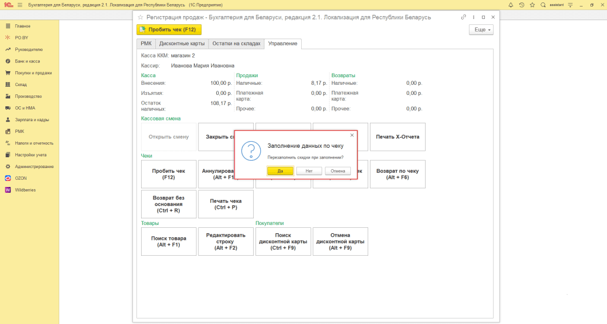Click the Администрирование gear icon
Image resolution: width=607 pixels, height=324 pixels.
pos(8,167)
